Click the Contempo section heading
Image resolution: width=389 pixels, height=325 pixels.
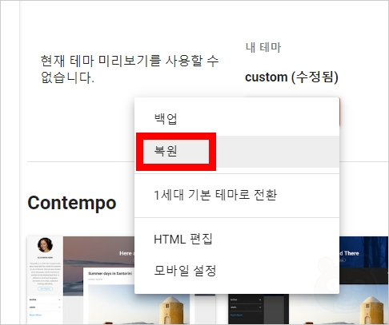tap(72, 204)
